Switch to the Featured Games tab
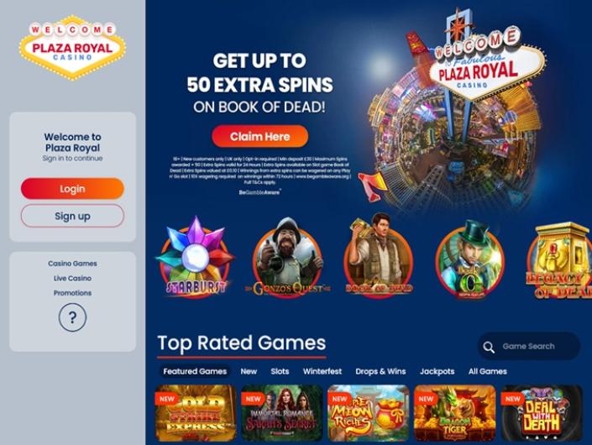The image size is (592, 445). tap(195, 371)
